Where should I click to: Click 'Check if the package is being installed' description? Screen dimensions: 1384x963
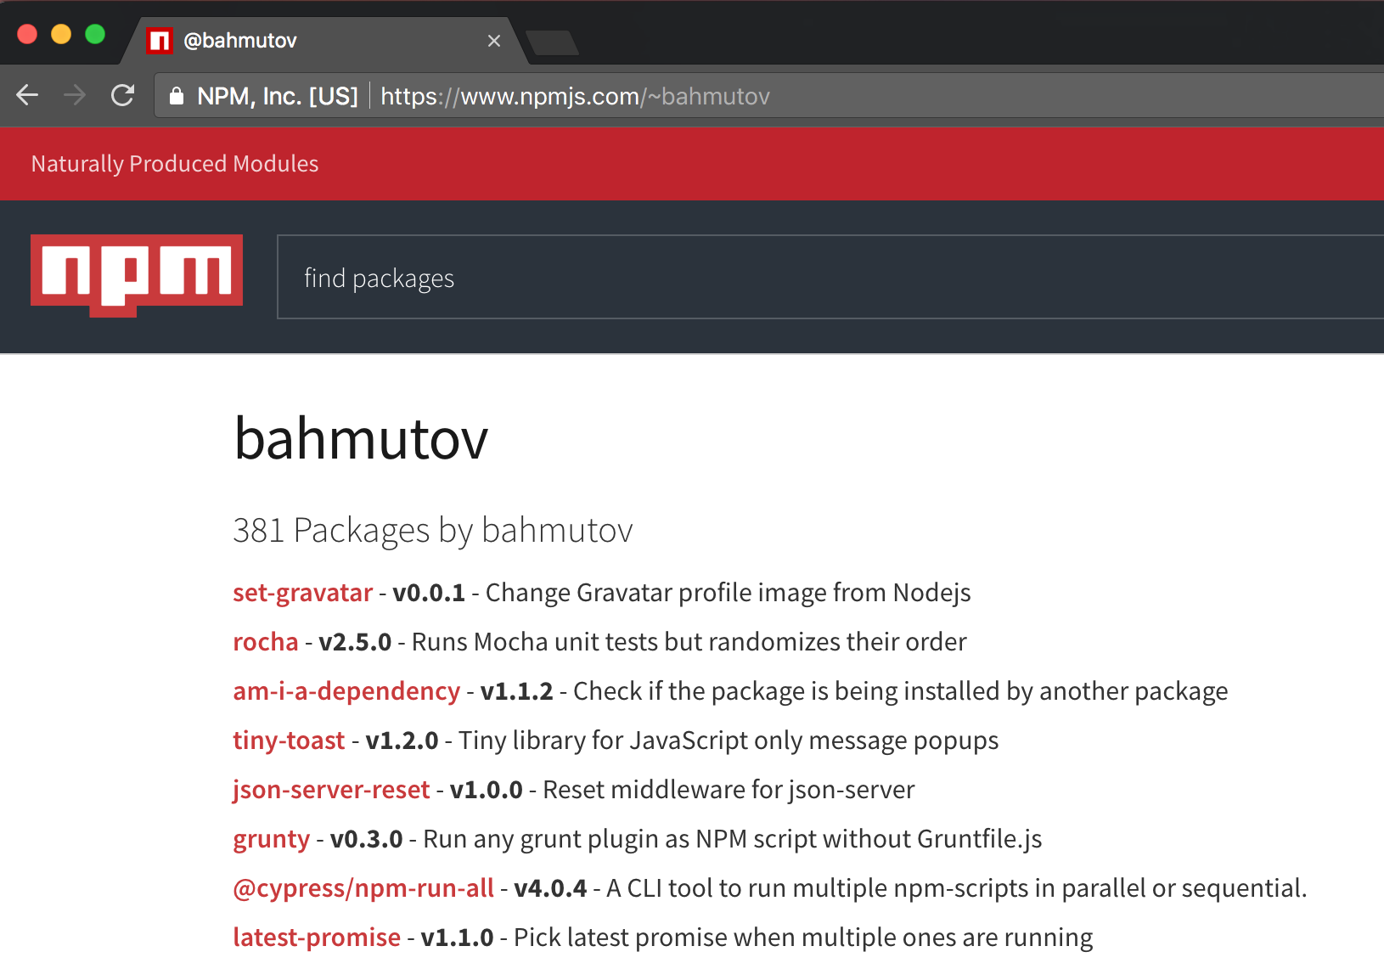tap(901, 691)
